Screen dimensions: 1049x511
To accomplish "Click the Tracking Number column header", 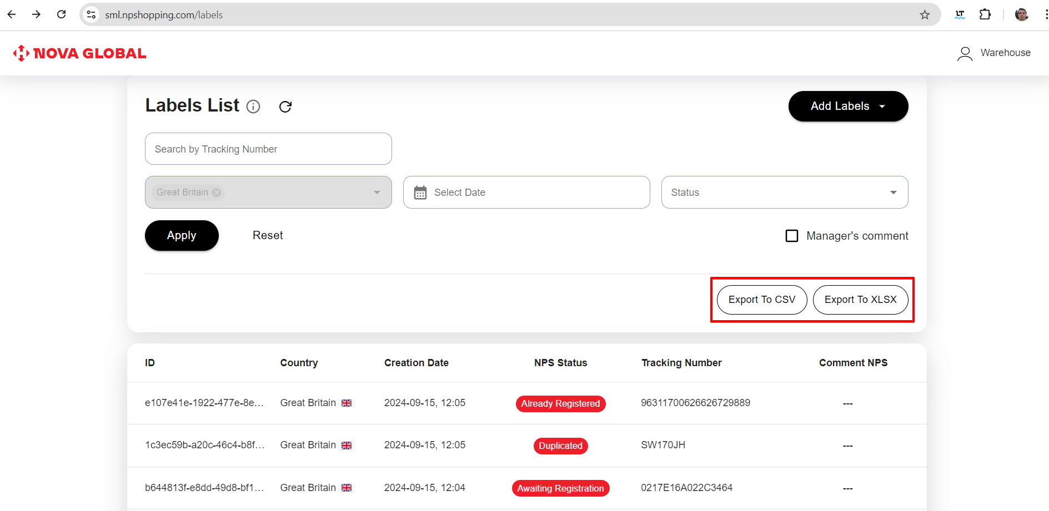I will [x=681, y=363].
